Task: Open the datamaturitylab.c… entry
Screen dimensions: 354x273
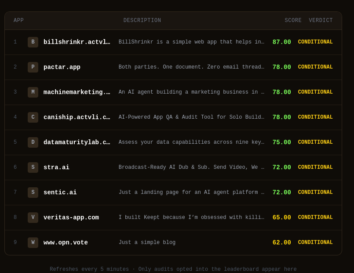Action: 77,142
